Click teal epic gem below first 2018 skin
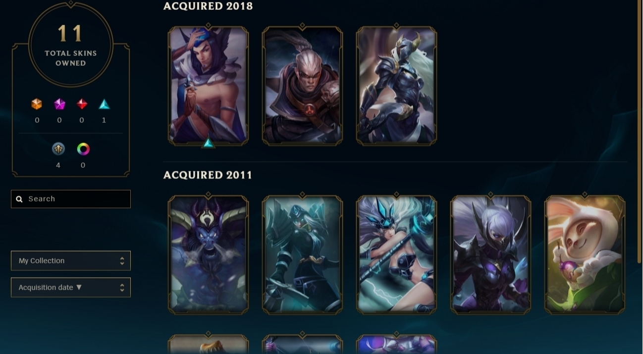 tap(209, 144)
